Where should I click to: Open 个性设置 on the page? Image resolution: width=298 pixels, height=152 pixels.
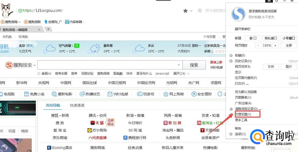[x=209, y=37]
